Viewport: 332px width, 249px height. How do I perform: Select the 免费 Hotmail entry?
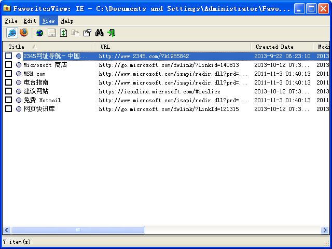click(x=42, y=100)
